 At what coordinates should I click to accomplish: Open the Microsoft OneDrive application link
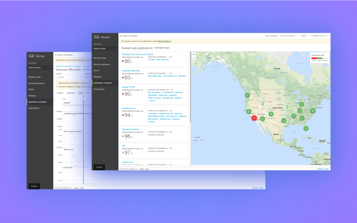click(130, 130)
